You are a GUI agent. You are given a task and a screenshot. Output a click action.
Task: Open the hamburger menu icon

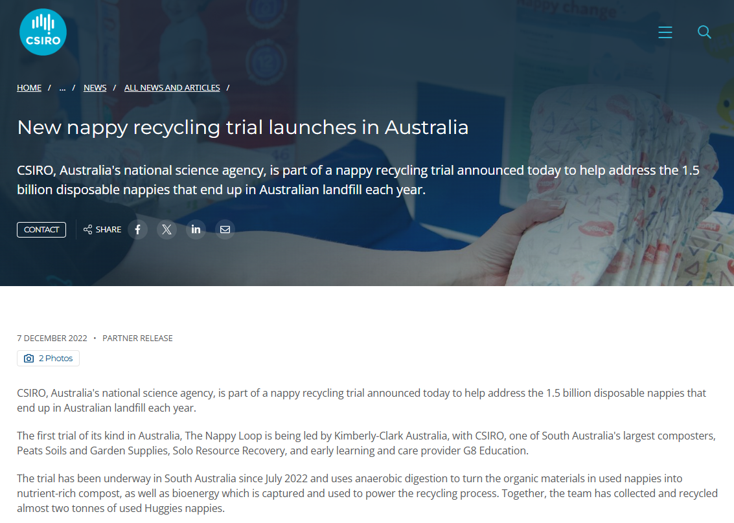[x=665, y=32]
